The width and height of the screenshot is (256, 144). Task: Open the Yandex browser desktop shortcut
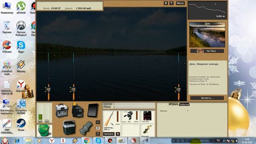point(21,86)
